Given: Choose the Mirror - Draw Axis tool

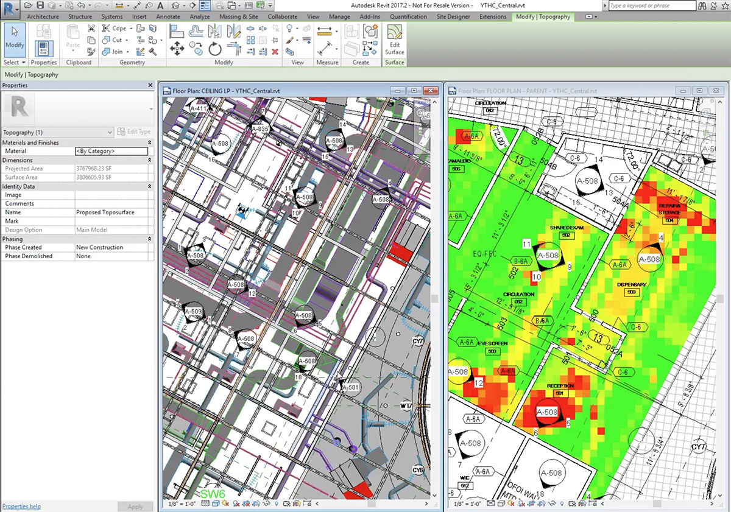Looking at the screenshot, I should click(234, 30).
